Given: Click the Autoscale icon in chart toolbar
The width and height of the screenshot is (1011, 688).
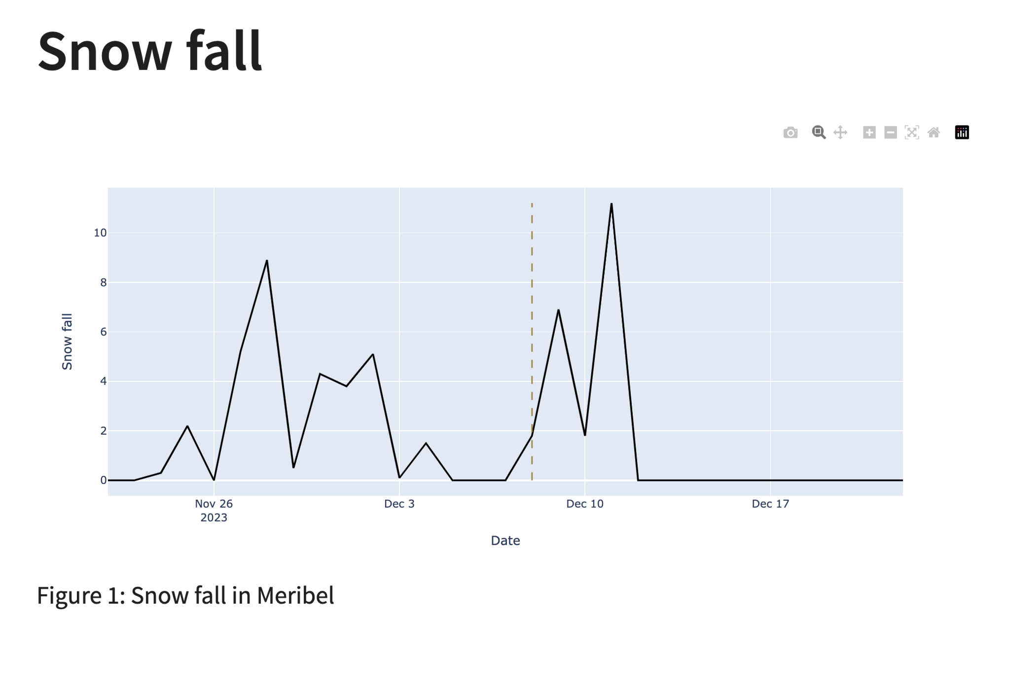Looking at the screenshot, I should [912, 133].
